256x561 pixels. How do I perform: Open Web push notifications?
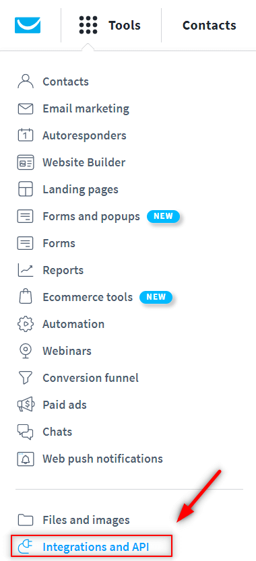pos(103,459)
